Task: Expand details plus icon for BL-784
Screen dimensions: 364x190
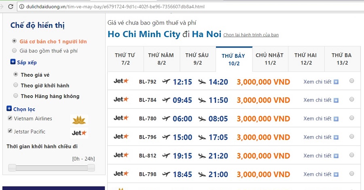Action: [336, 100]
